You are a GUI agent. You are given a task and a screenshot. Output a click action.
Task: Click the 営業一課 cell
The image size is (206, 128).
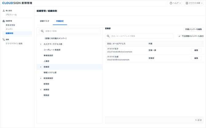tap(152, 50)
